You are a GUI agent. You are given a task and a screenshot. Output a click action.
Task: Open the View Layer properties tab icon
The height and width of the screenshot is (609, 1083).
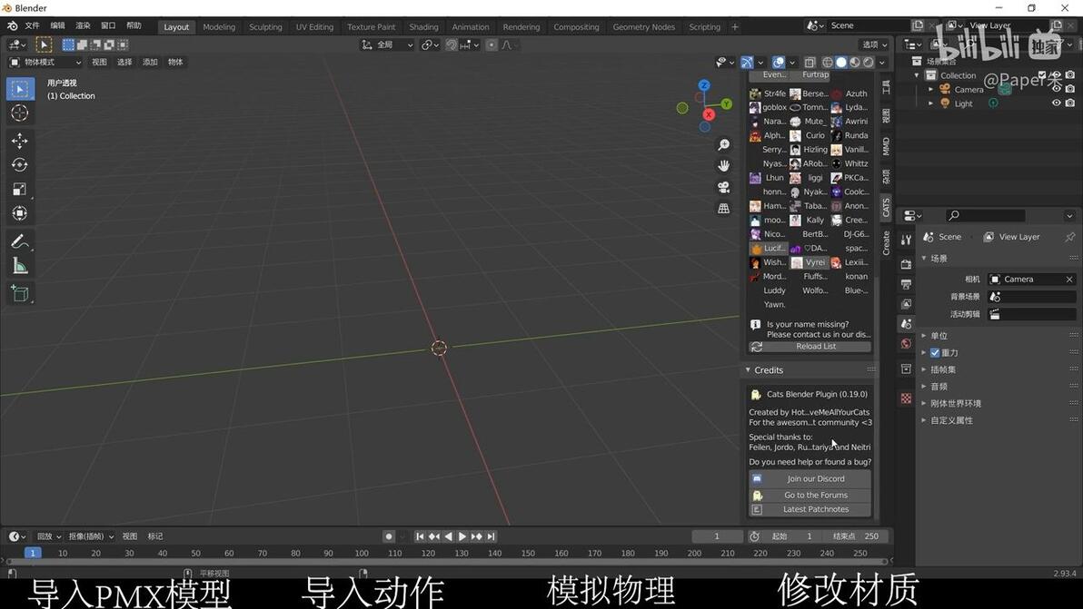(906, 303)
